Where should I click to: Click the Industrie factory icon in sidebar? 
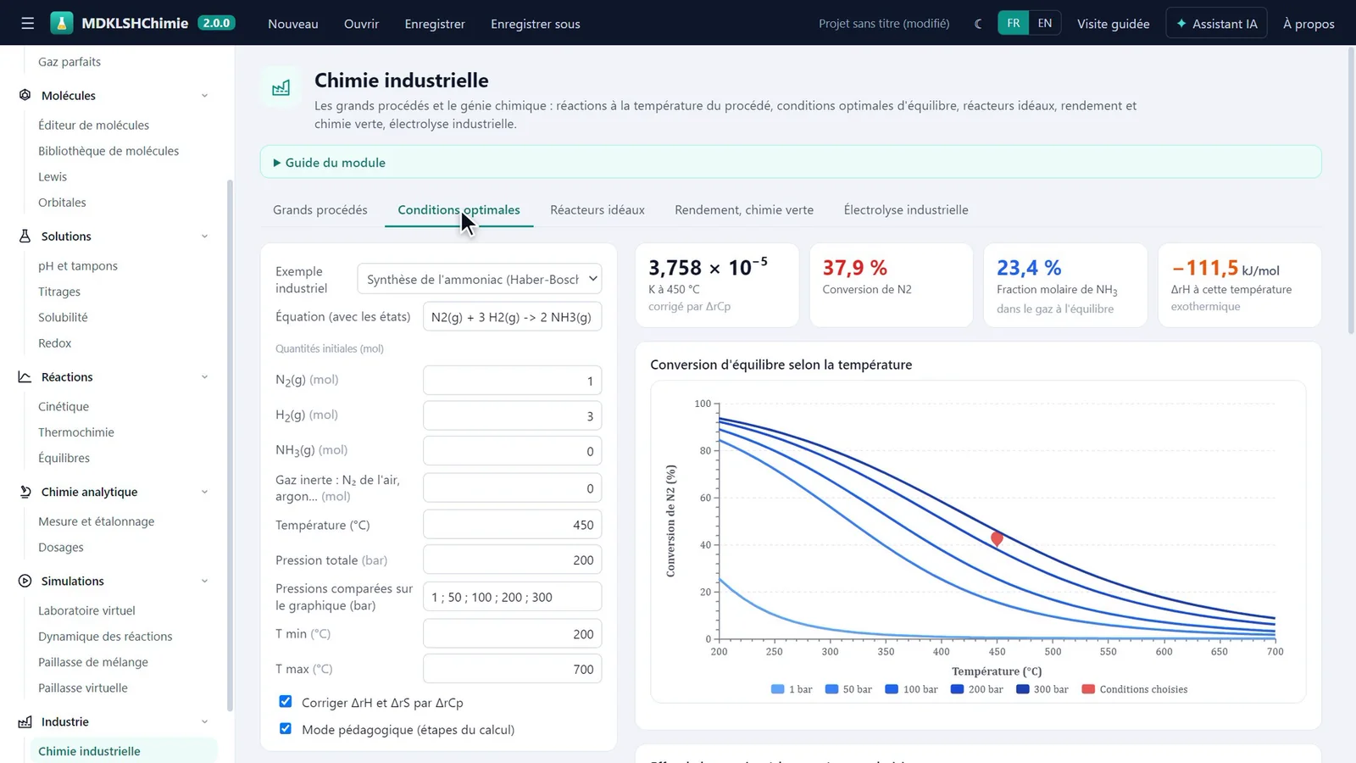pos(25,721)
